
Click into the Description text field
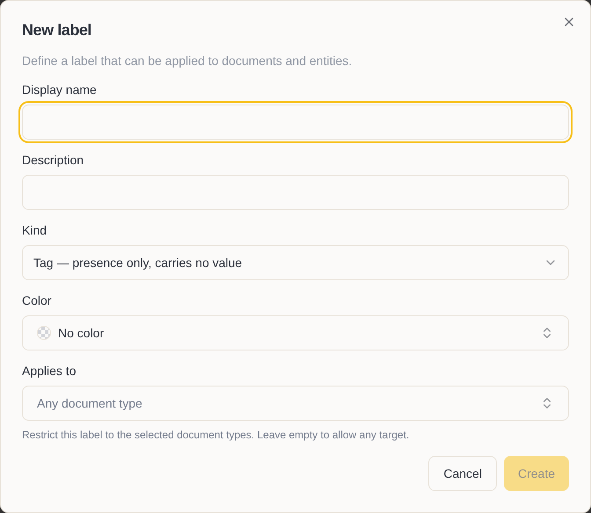click(x=295, y=192)
